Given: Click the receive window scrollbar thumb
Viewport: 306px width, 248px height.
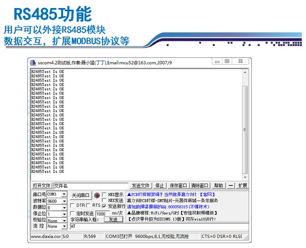Looking at the screenshot, I should point(245,130).
